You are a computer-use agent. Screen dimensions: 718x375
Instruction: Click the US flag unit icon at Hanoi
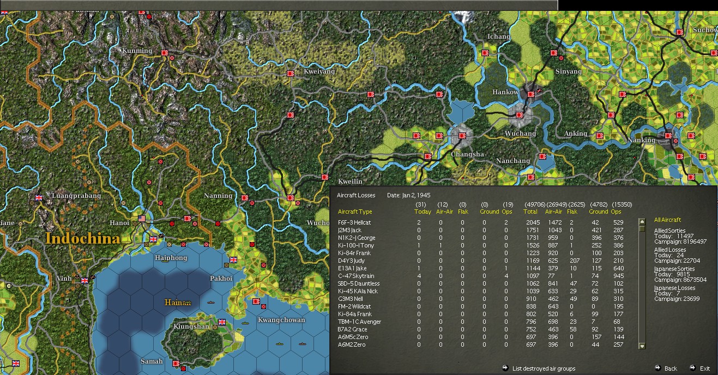(143, 219)
